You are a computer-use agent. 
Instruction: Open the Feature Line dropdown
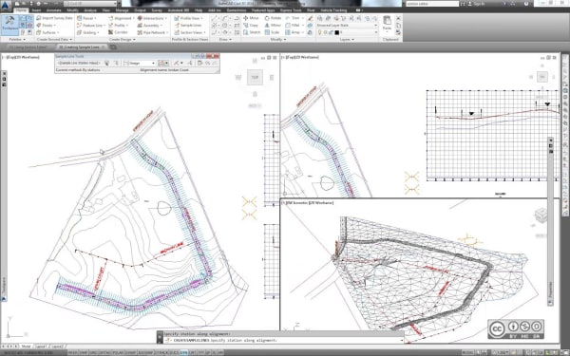[x=91, y=25]
